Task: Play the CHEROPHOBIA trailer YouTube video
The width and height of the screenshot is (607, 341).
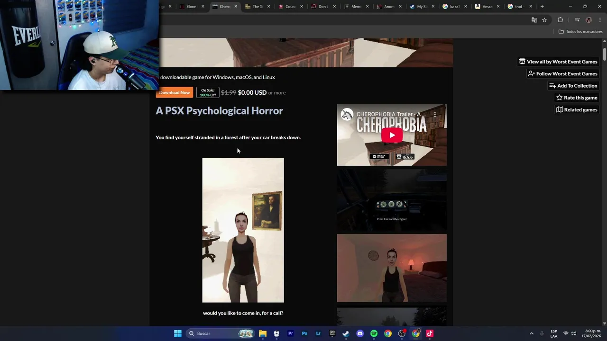Action: pyautogui.click(x=392, y=135)
